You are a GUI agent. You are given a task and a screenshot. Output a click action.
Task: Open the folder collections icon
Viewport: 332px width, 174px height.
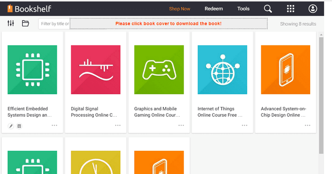pos(26,23)
